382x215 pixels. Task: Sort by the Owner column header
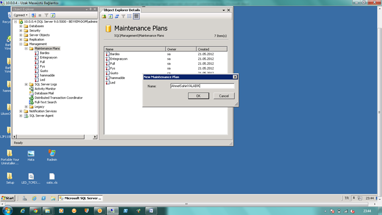click(181, 49)
